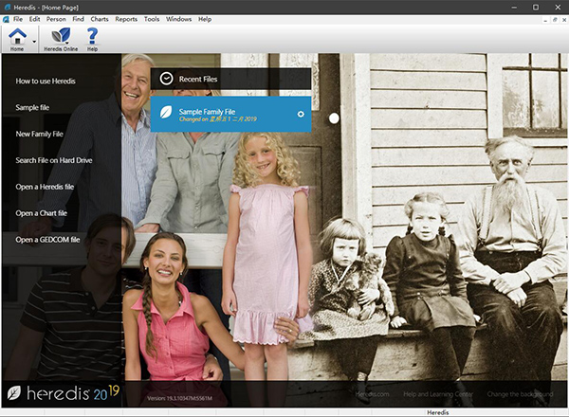Screen dimensions: 569x417
Task: Visit the Heredis.com link
Action: pyautogui.click(x=372, y=394)
